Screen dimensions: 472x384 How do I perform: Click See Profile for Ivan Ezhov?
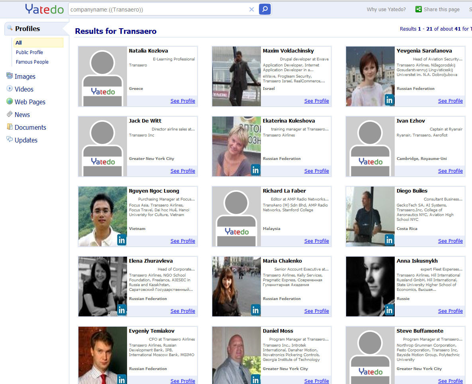[x=450, y=171]
